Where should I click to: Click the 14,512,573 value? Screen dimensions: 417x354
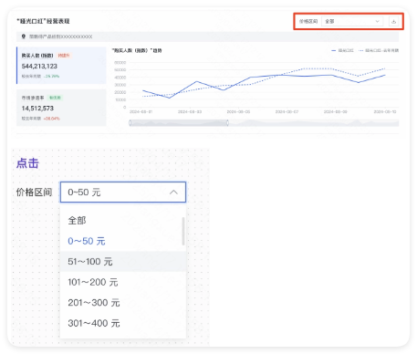[37, 109]
